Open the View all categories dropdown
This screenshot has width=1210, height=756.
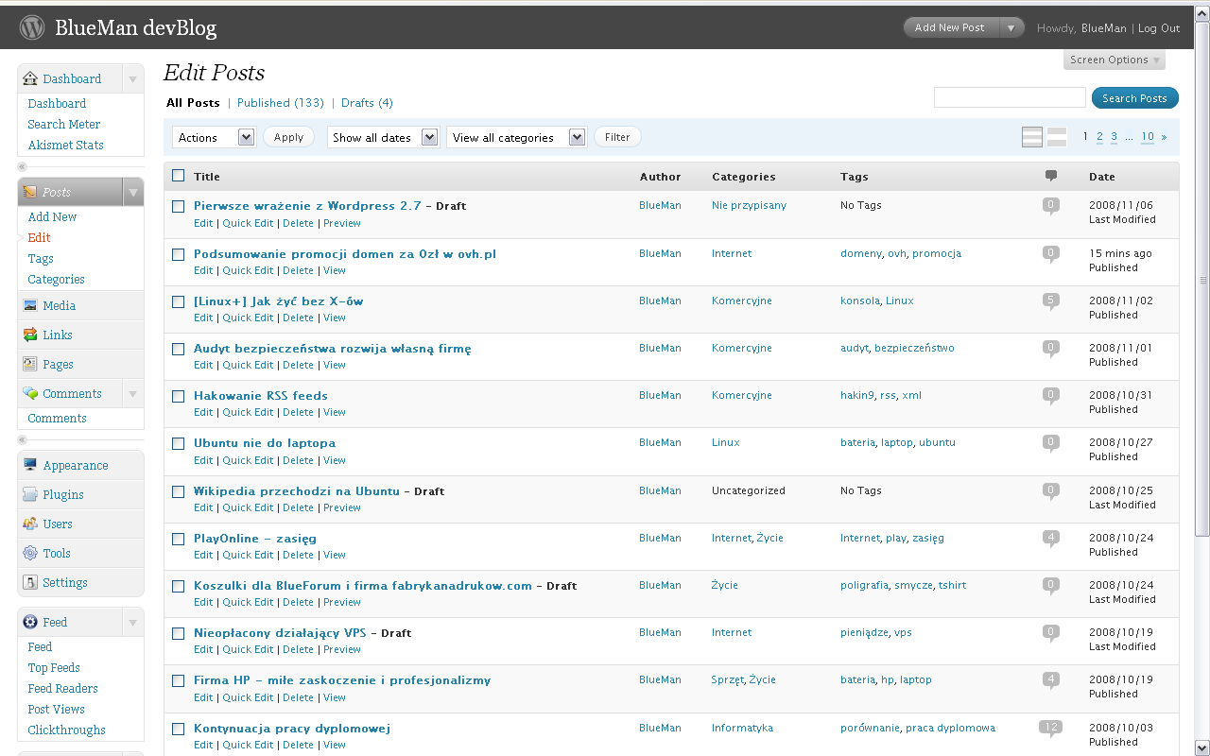[x=516, y=137]
